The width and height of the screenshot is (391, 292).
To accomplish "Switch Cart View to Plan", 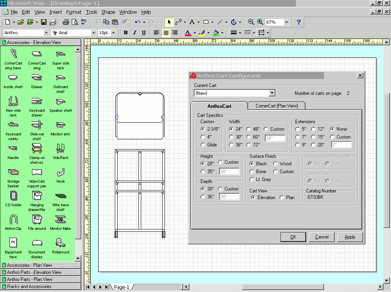I will tap(282, 198).
